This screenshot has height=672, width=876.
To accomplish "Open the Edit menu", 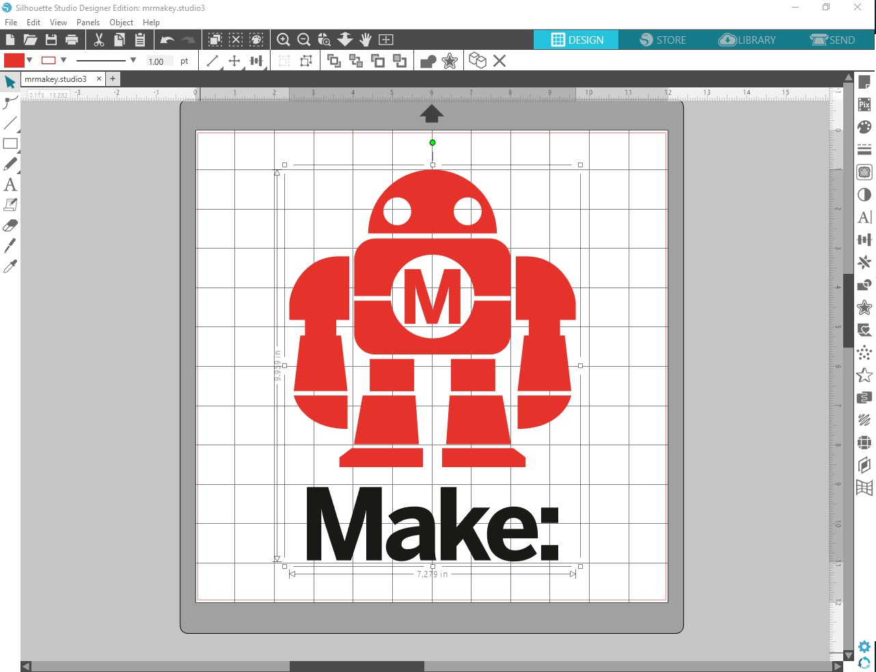I will click(x=33, y=23).
